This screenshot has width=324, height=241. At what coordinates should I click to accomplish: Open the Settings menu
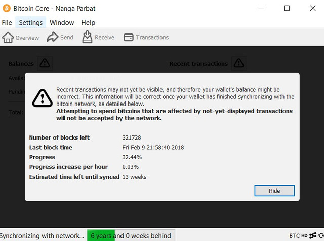(31, 22)
